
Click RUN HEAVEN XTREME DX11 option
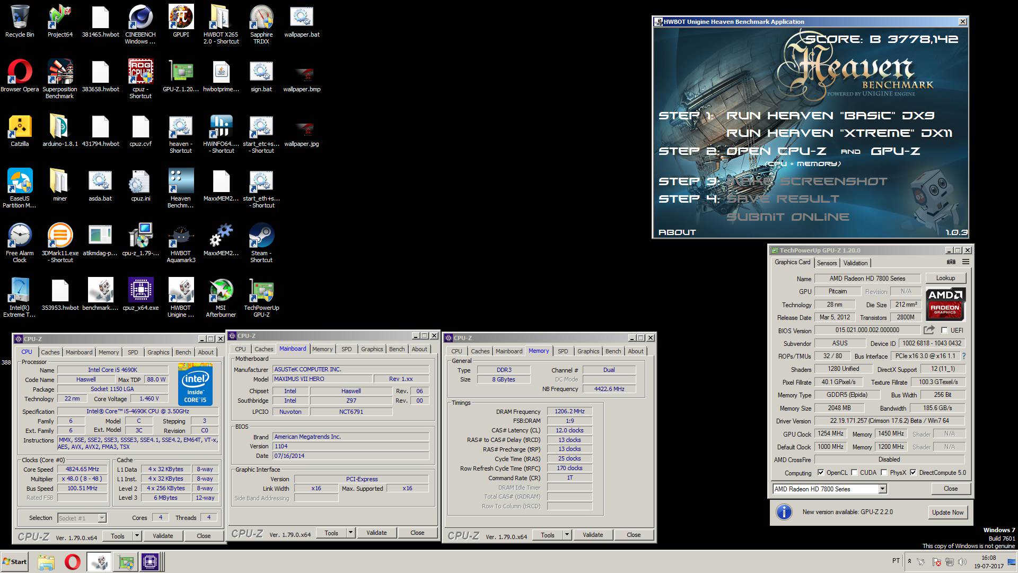pos(839,133)
